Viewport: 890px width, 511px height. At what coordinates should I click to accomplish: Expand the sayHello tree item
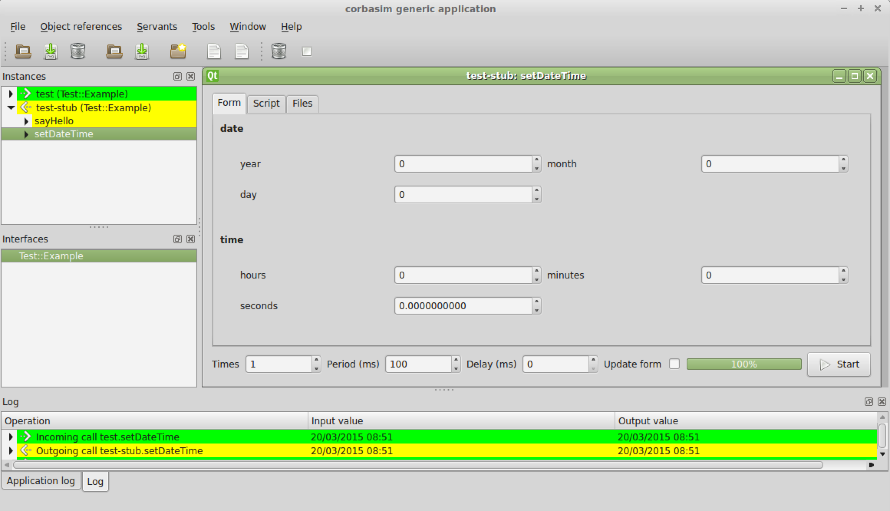(x=26, y=121)
